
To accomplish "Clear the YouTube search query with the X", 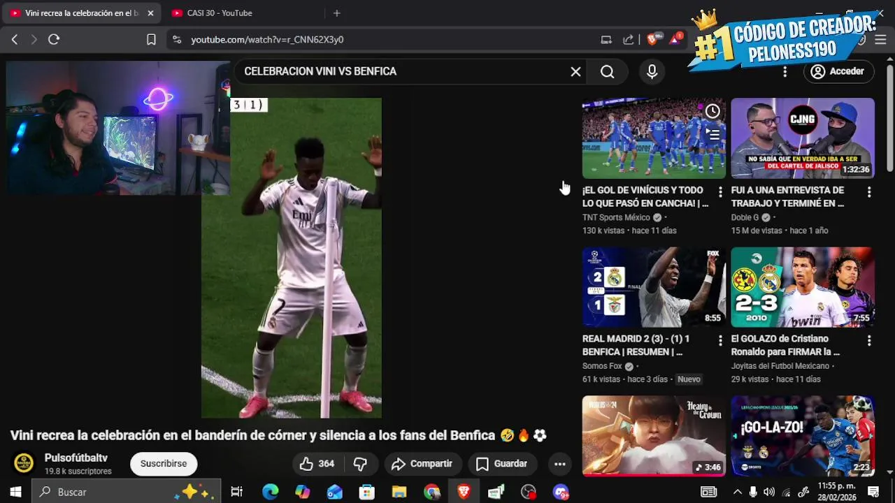I will click(x=575, y=71).
